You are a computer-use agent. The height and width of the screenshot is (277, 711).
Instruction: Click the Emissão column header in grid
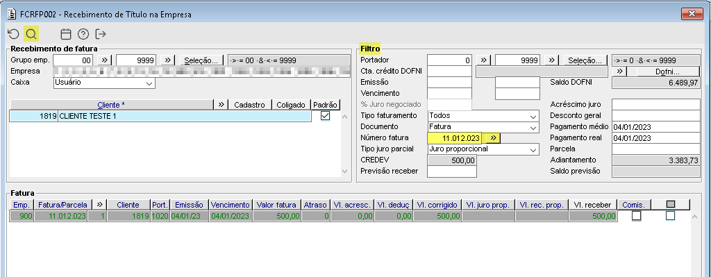click(x=189, y=205)
